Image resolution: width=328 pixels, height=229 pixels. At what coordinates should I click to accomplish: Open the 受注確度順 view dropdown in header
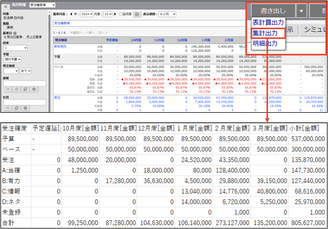click(42, 5)
